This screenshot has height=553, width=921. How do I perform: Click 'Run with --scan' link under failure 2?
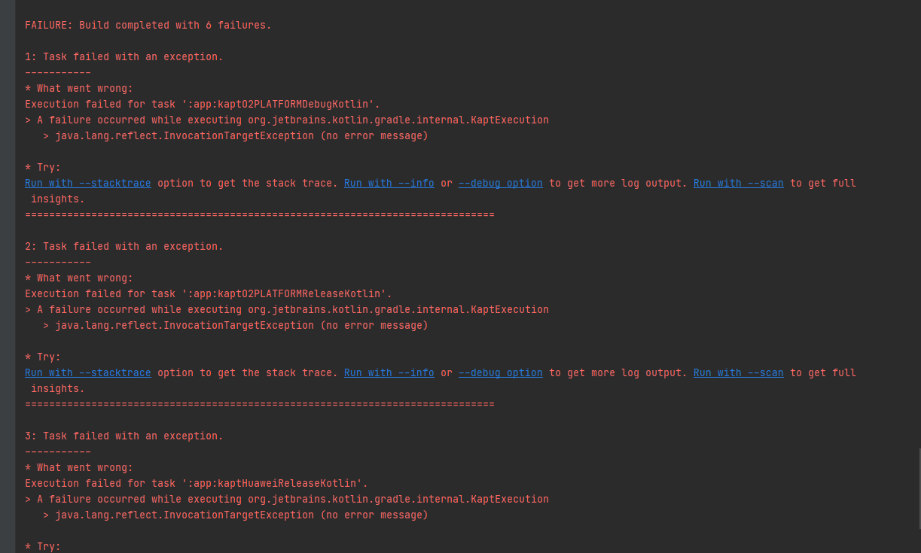click(x=738, y=373)
